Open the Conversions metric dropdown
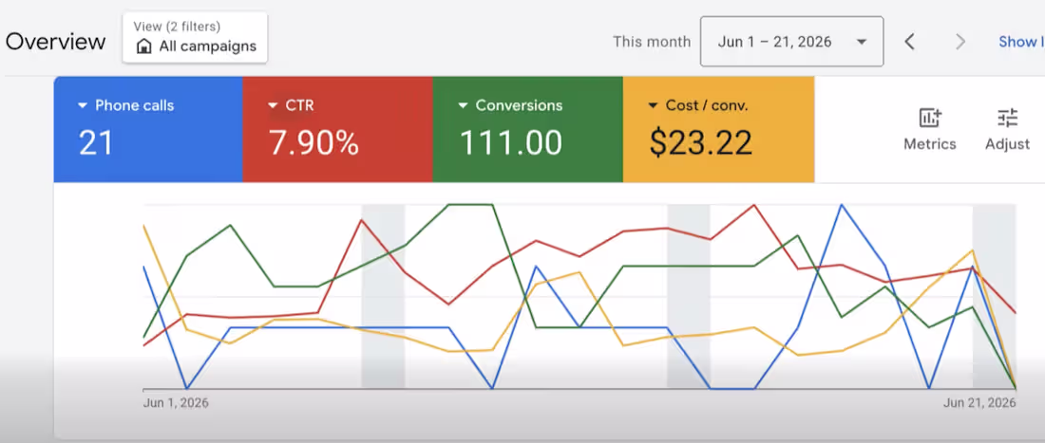1045x443 pixels. pos(510,105)
